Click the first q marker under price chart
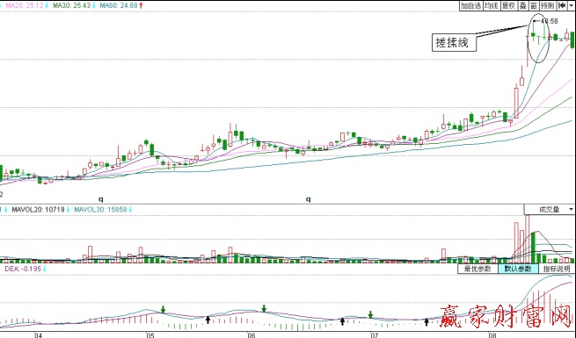Image resolution: width=576 pixels, height=338 pixels. (x=101, y=199)
